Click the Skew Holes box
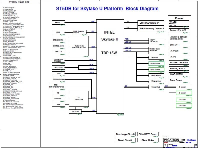This screenshot has height=148, width=198. 148,140
